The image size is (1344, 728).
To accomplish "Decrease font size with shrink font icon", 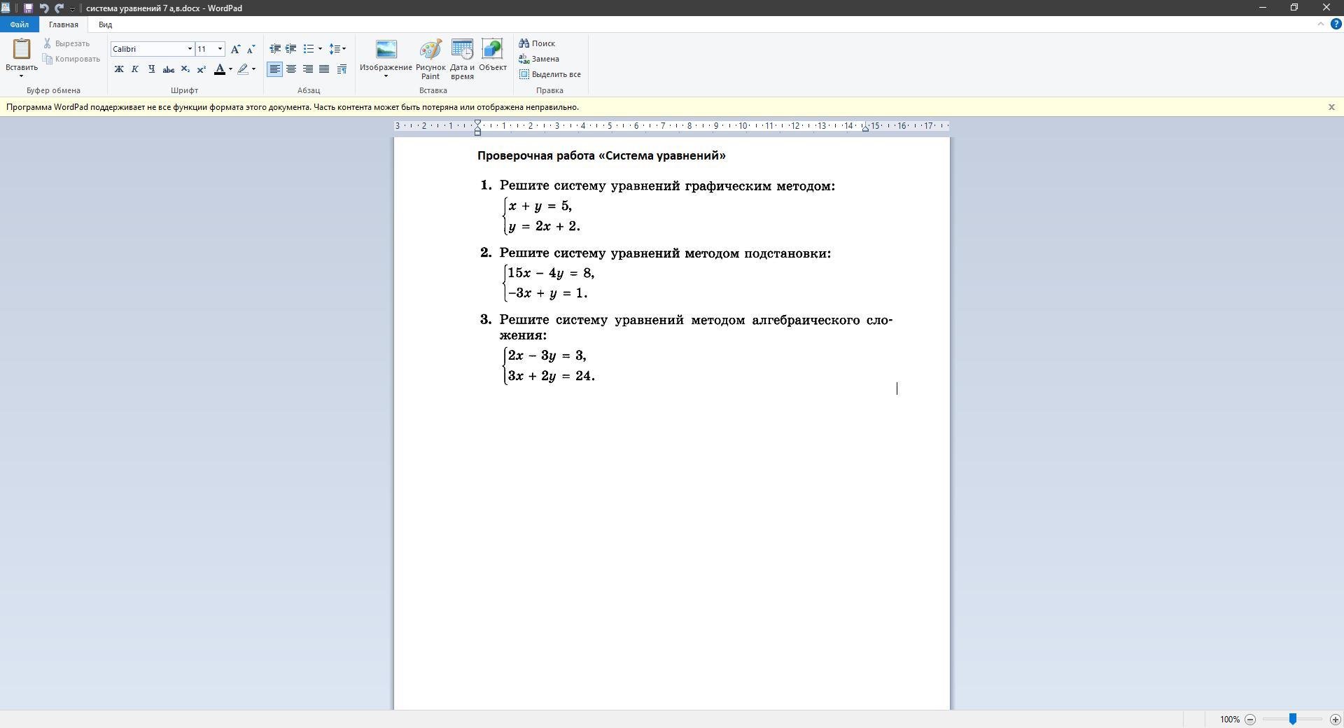I will coord(251,49).
